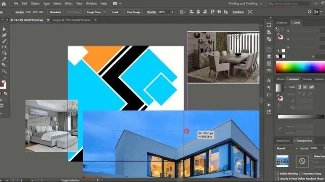Select the Zoom magnifier tool
The height and width of the screenshot is (182, 325).
tap(4, 71)
